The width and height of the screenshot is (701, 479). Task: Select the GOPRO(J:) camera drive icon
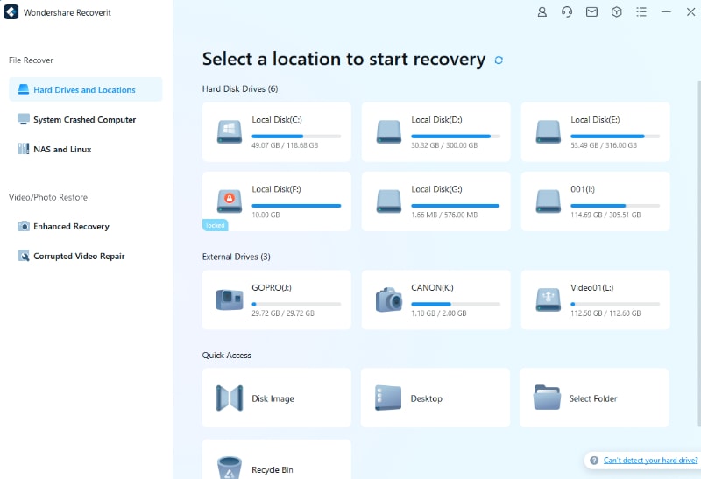(230, 299)
